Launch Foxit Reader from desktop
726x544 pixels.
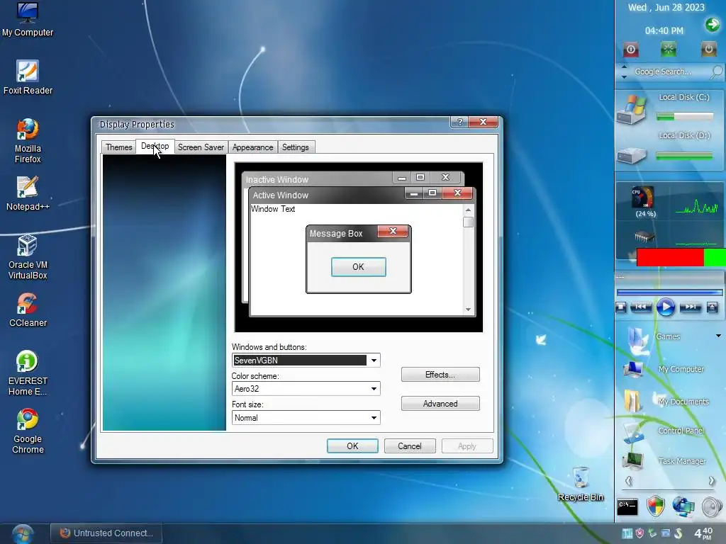point(28,77)
